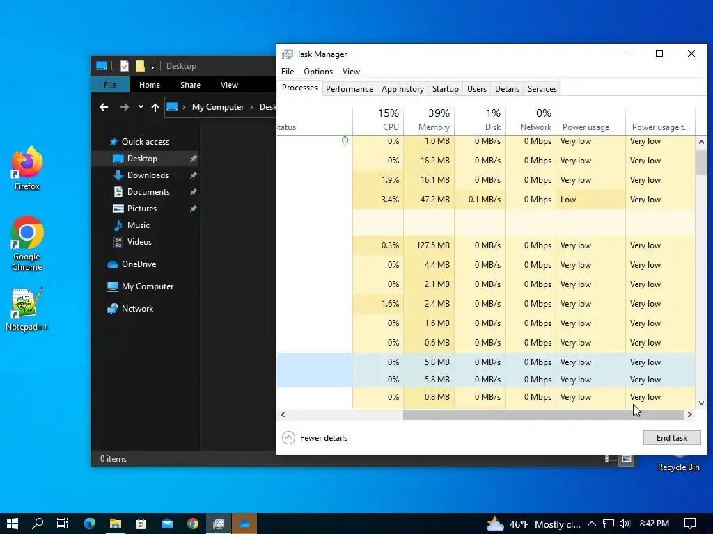Open Action Center notification icon
Screen dimensions: 713x534
(690, 524)
